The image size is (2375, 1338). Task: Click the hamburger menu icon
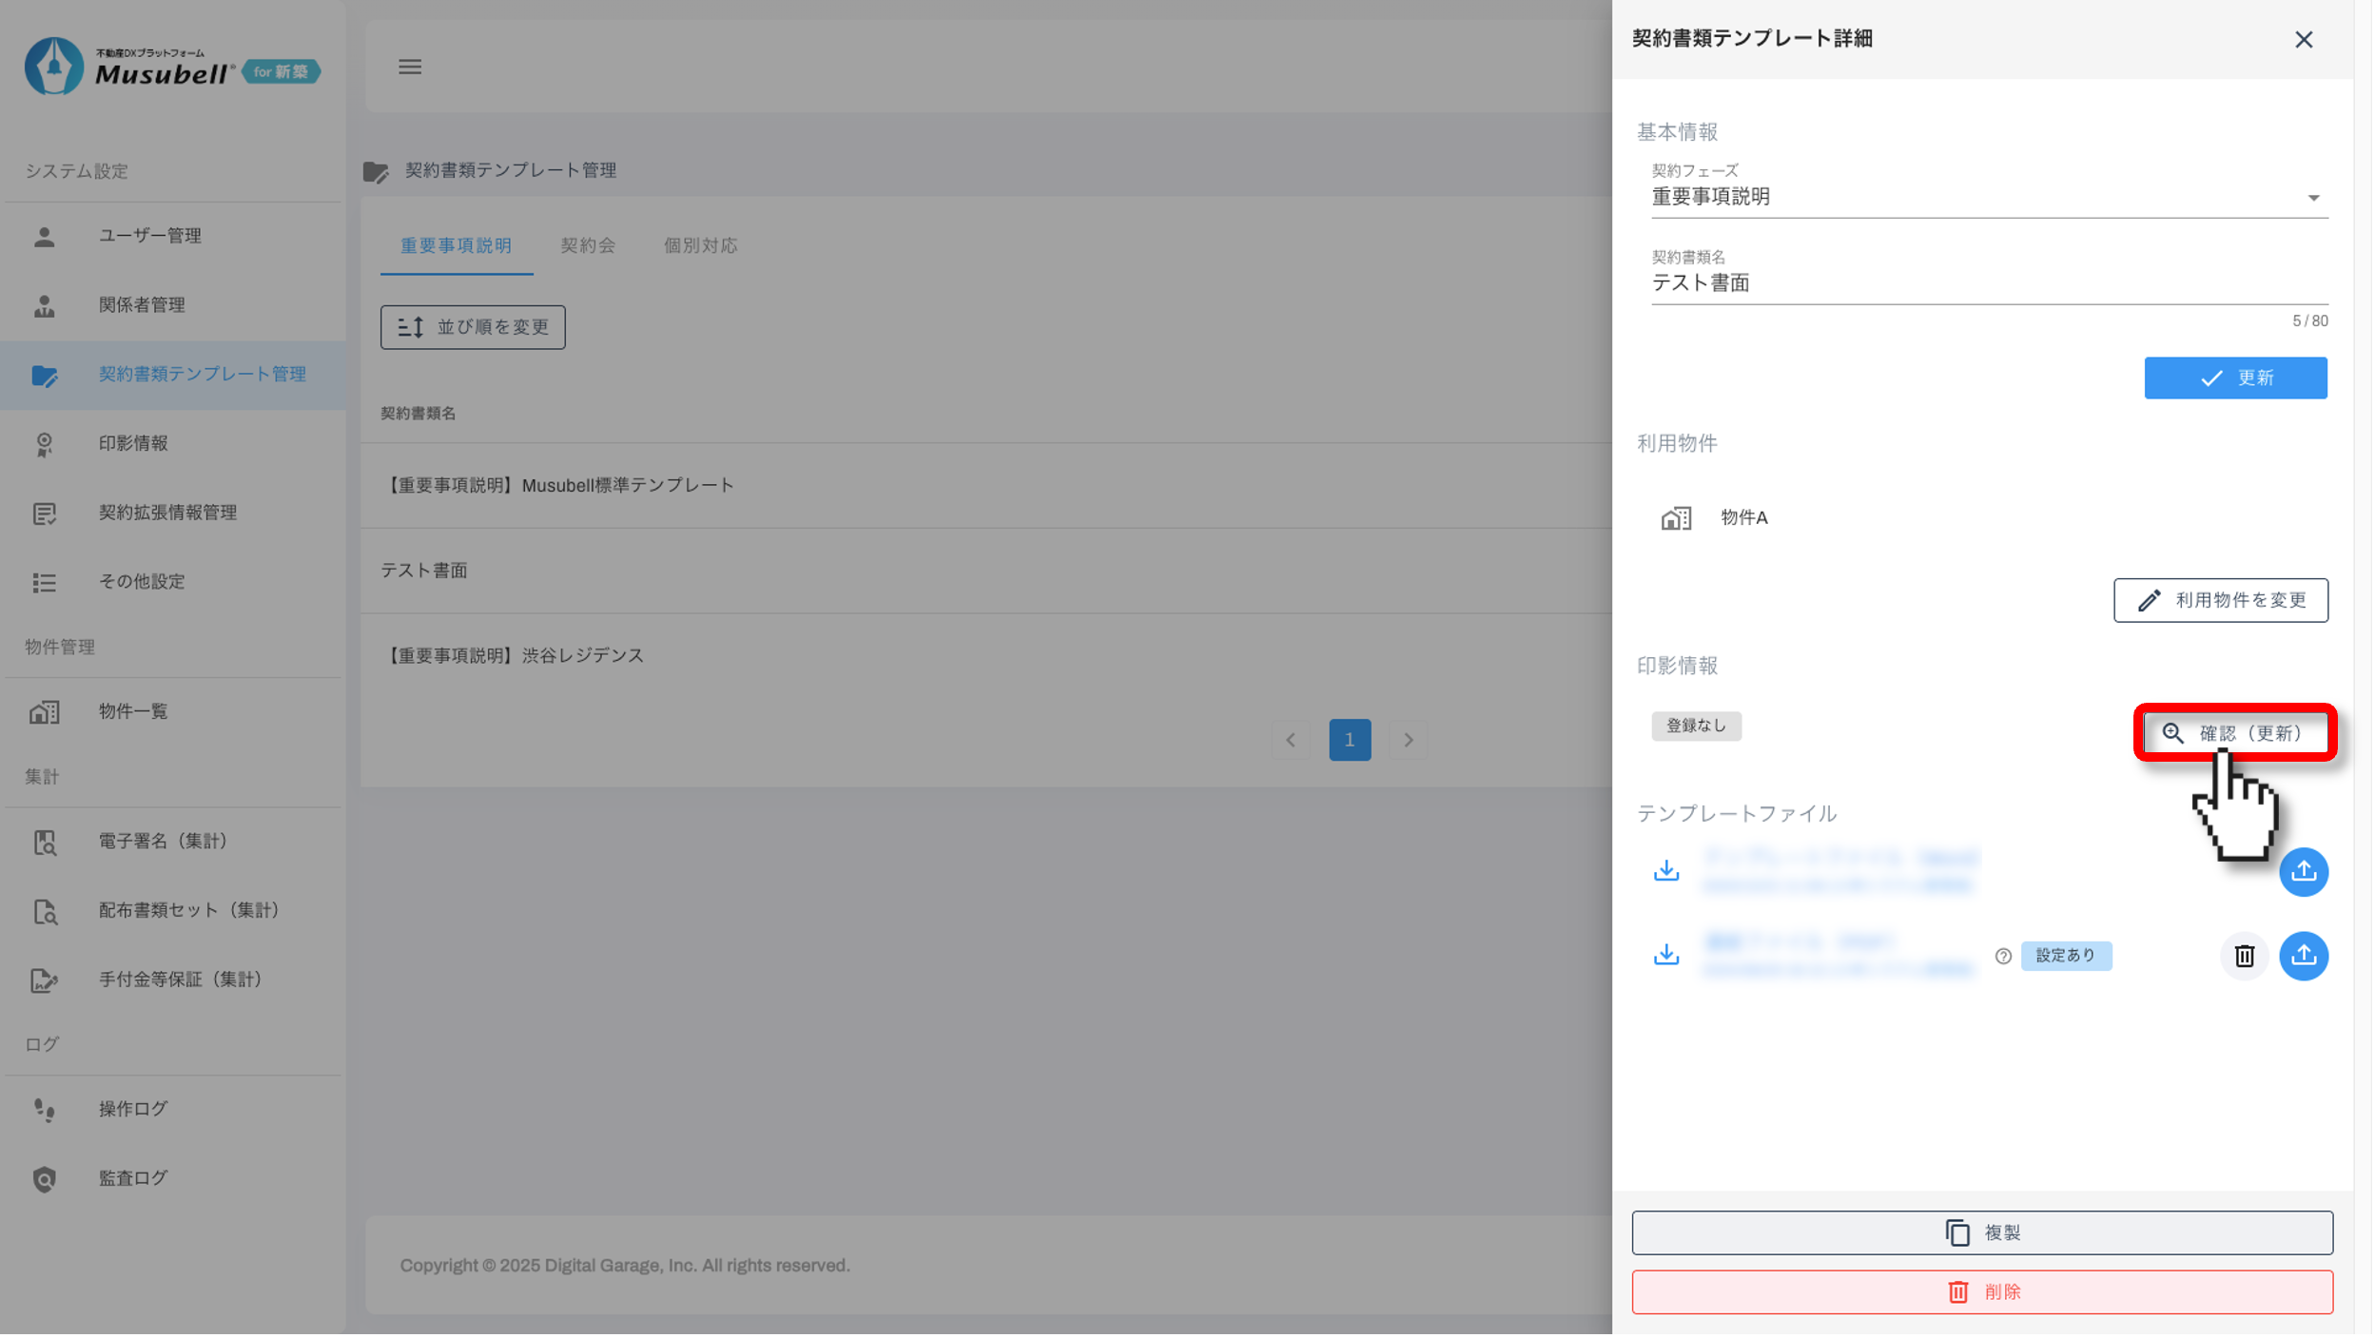[410, 68]
